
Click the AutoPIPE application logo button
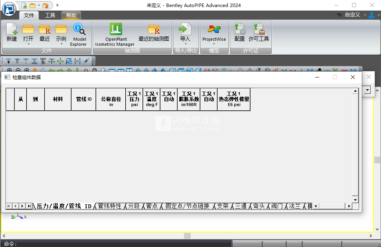(9, 9)
